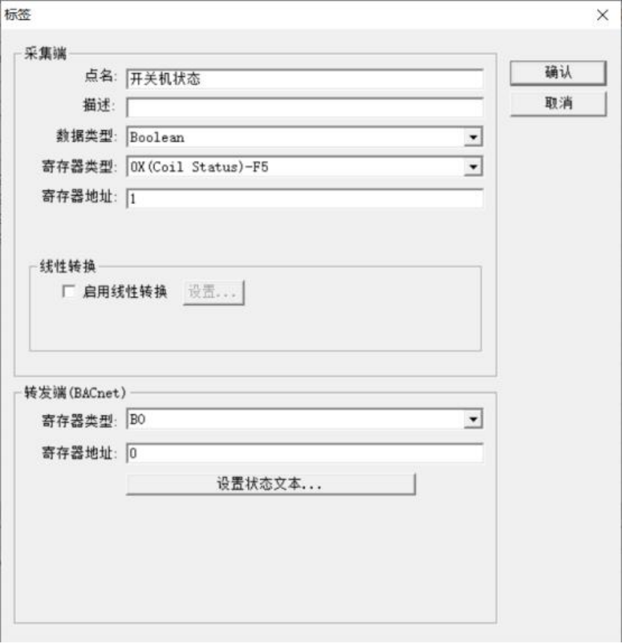The image size is (622, 643).
Task: Cancel with the 取消 button
Action: click(558, 103)
